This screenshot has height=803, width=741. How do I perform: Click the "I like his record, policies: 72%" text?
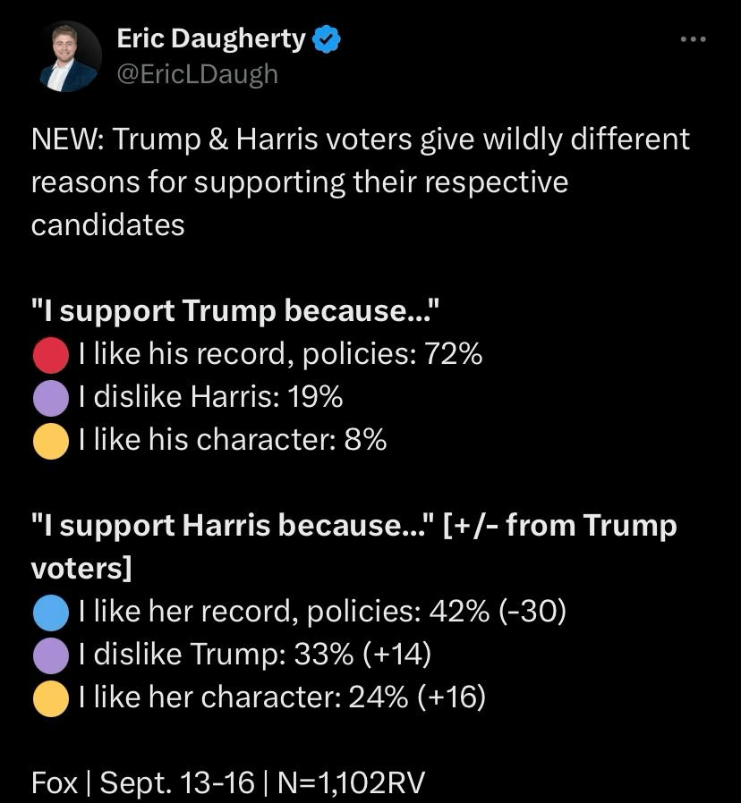pyautogui.click(x=280, y=355)
